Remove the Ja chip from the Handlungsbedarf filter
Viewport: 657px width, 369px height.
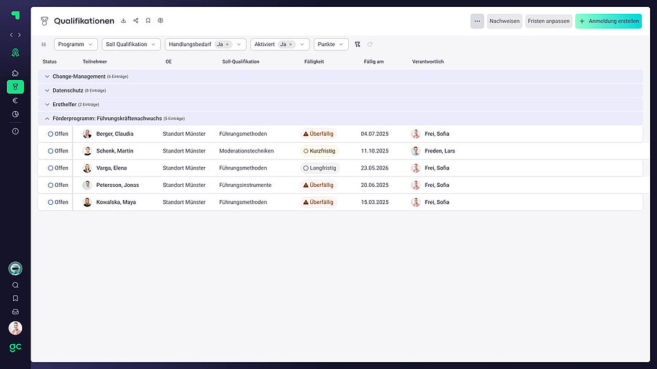coord(227,44)
